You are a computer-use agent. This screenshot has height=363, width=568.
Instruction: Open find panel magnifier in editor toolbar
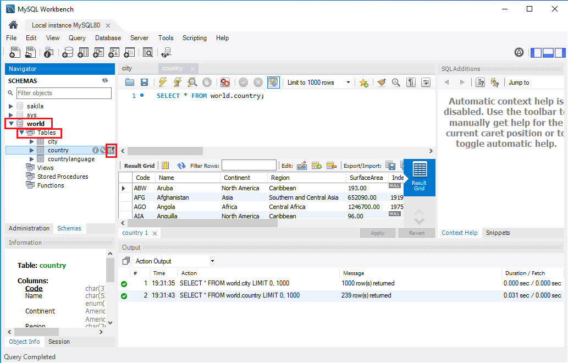(x=396, y=82)
